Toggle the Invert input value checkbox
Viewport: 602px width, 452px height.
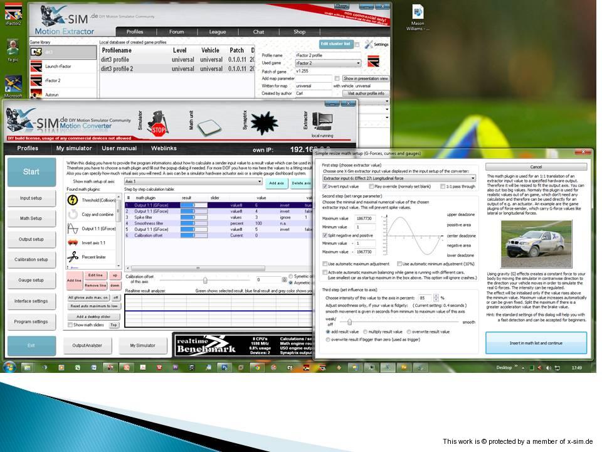coord(325,186)
